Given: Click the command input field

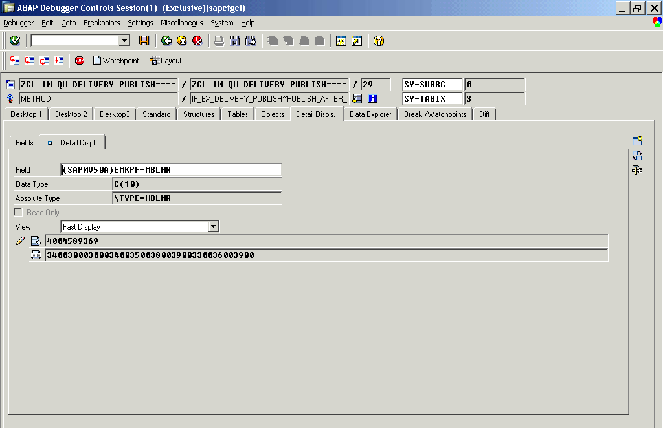Looking at the screenshot, I should tap(75, 41).
